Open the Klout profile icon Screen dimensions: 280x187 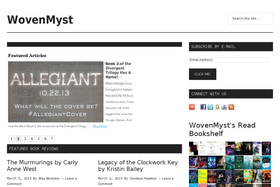coord(192,107)
